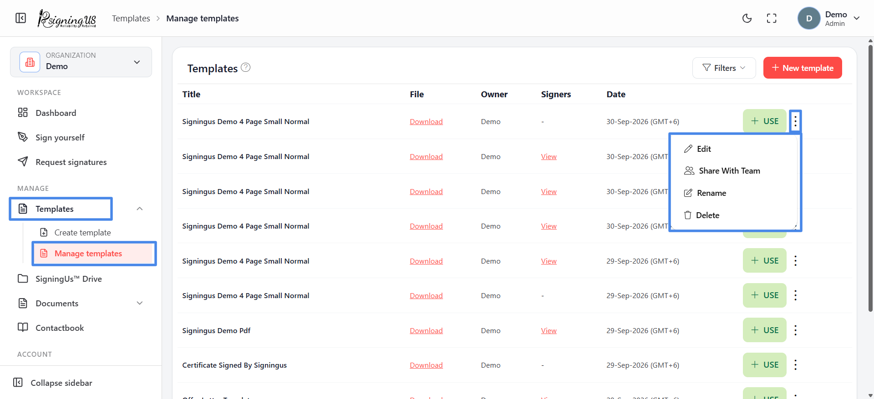Open Create template in the sidebar
Screen dimensions: 874x399
[x=76, y=232]
